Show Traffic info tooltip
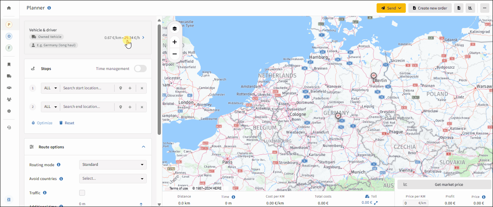The image size is (493, 207). coord(45,193)
